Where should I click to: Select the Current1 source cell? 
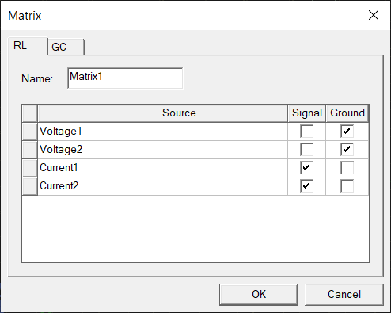click(x=162, y=168)
